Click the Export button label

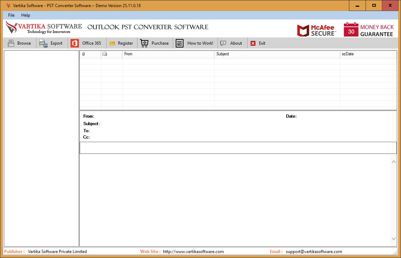coord(57,43)
